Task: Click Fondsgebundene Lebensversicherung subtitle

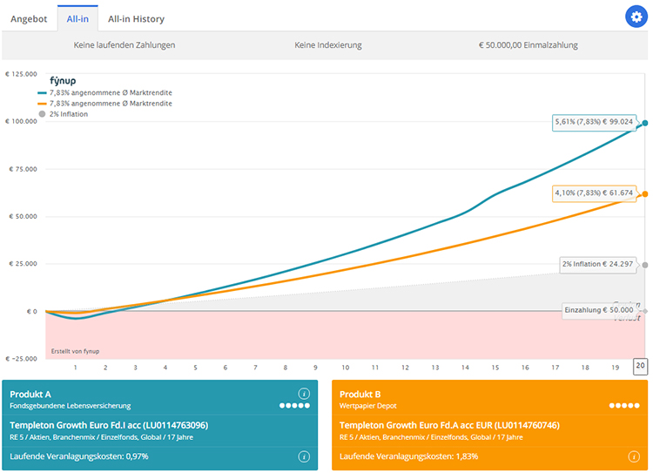Action: (x=70, y=406)
